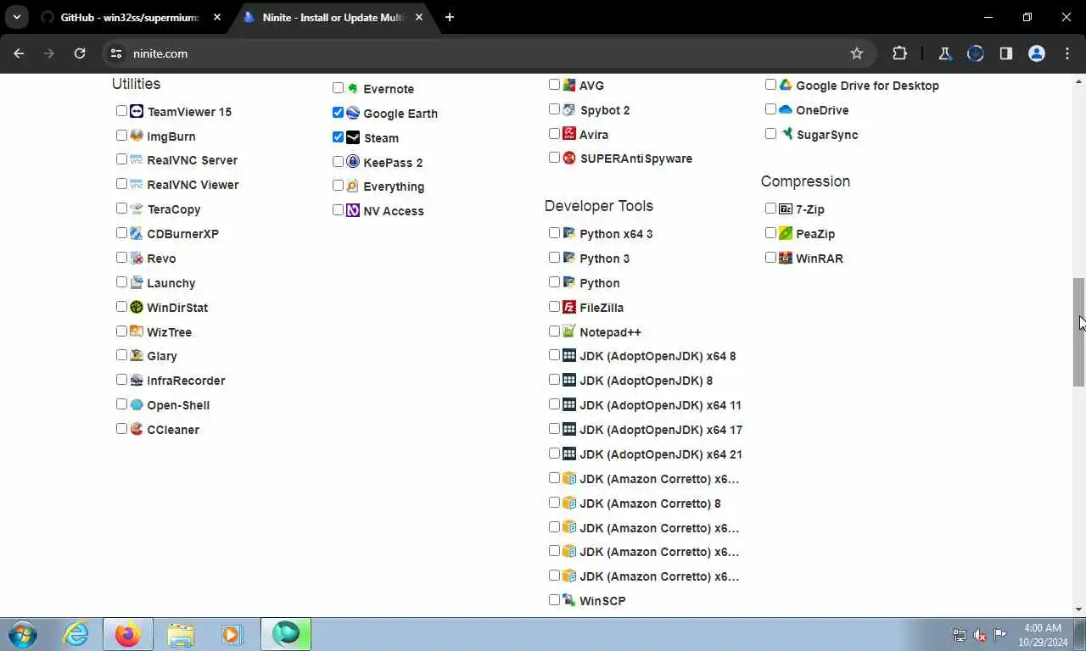Click the WinRAR icon
This screenshot has width=1086, height=651.
tap(786, 258)
